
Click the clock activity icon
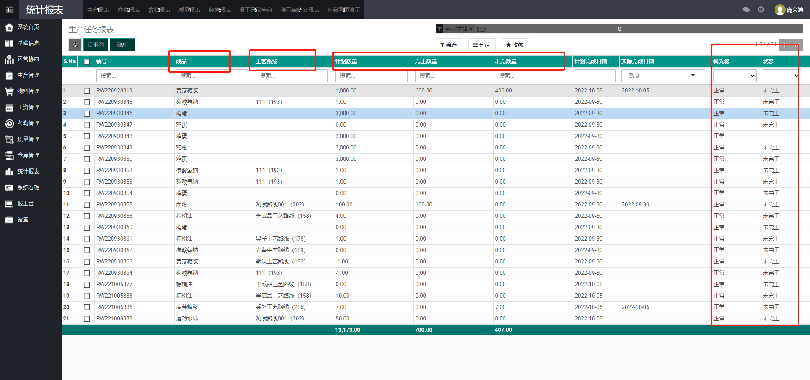click(x=761, y=10)
